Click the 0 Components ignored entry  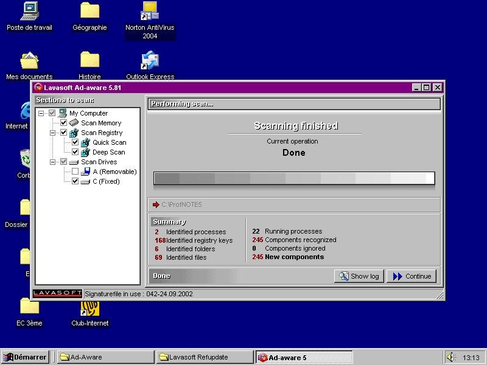[x=289, y=248]
